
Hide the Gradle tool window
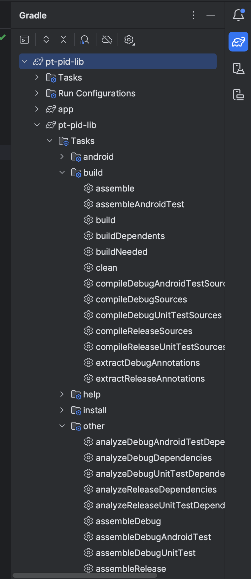coord(211,15)
